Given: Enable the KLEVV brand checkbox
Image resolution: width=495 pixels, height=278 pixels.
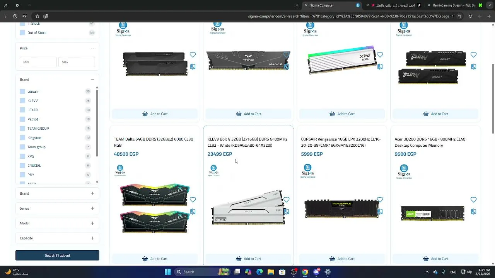Looking at the screenshot, I should click(22, 101).
